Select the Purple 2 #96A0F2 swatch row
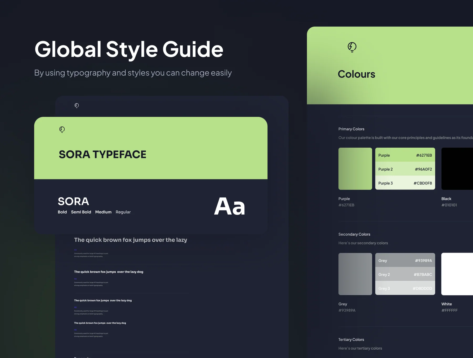Image resolution: width=473 pixels, height=358 pixels. point(405,169)
